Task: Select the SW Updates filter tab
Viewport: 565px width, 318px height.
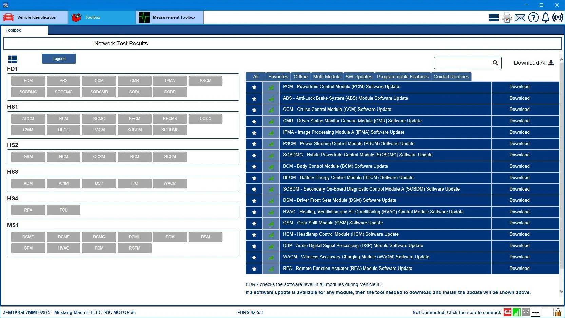Action: 359,77
